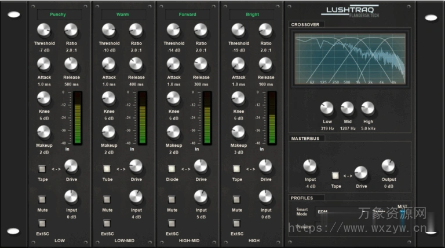Image resolution: width=445 pixels, height=248 pixels.
Task: Cycle saturation type arrows on LOW band
Action: [56, 169]
